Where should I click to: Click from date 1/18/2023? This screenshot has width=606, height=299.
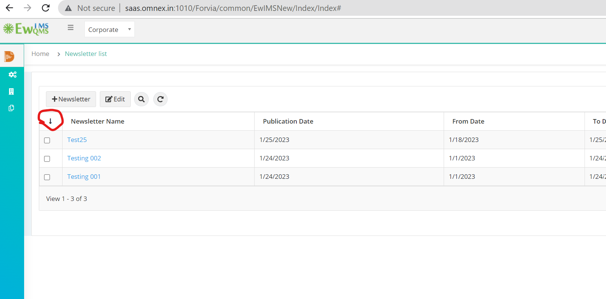coord(464,140)
